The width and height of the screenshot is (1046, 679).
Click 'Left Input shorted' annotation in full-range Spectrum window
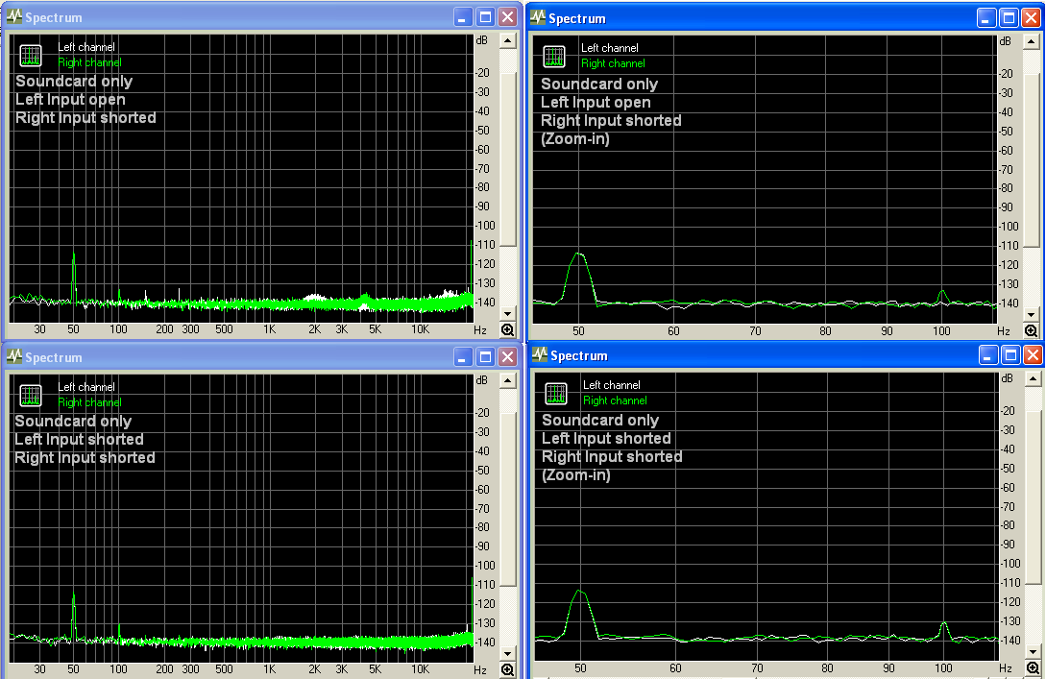[79, 440]
